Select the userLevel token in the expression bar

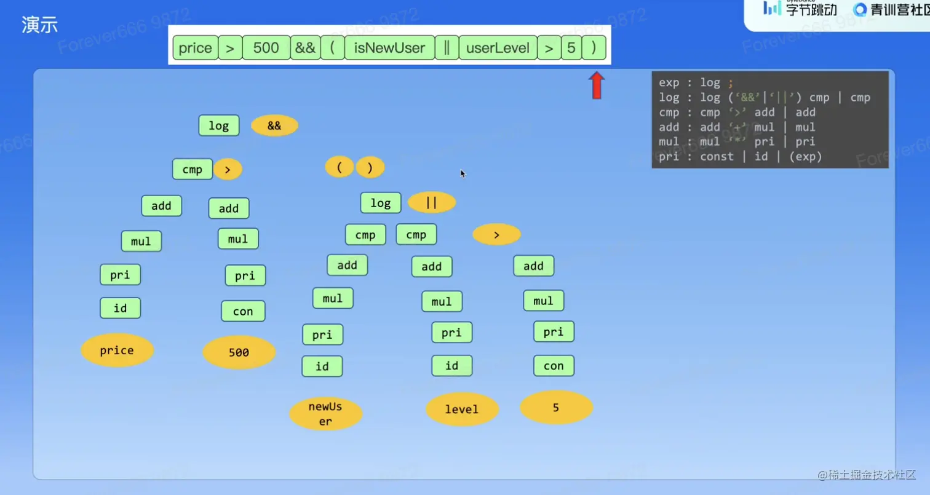pyautogui.click(x=498, y=48)
